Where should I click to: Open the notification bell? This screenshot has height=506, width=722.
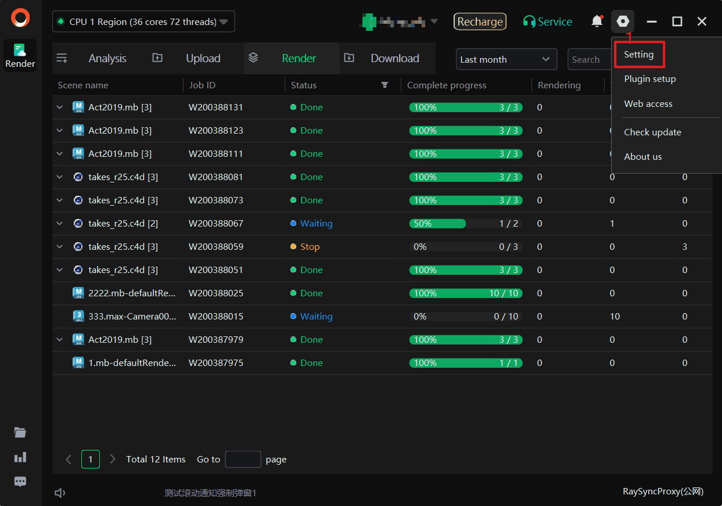pyautogui.click(x=597, y=21)
